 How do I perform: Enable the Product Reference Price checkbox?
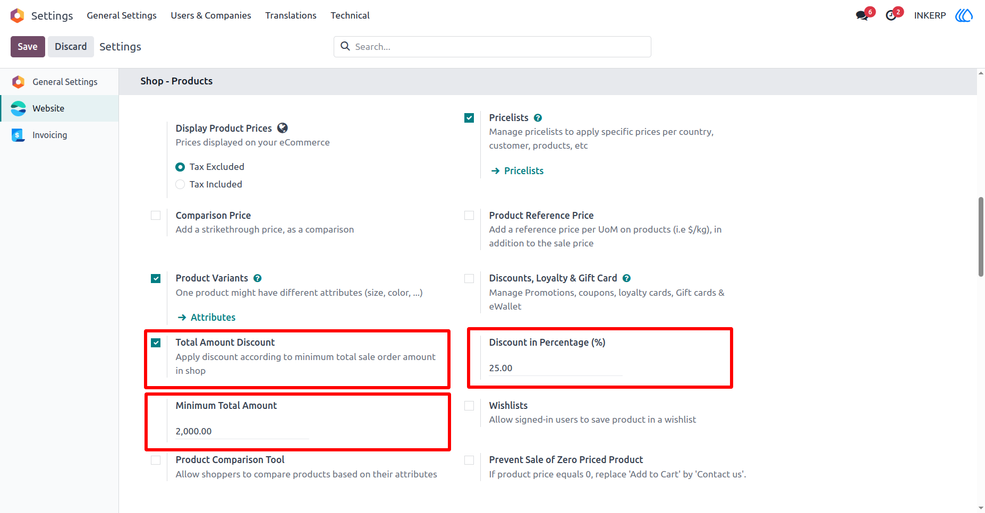pyautogui.click(x=469, y=215)
